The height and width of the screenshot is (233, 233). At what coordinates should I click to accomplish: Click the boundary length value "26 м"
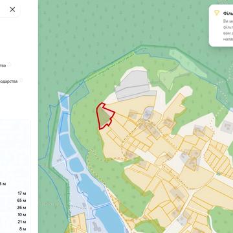[21, 208]
